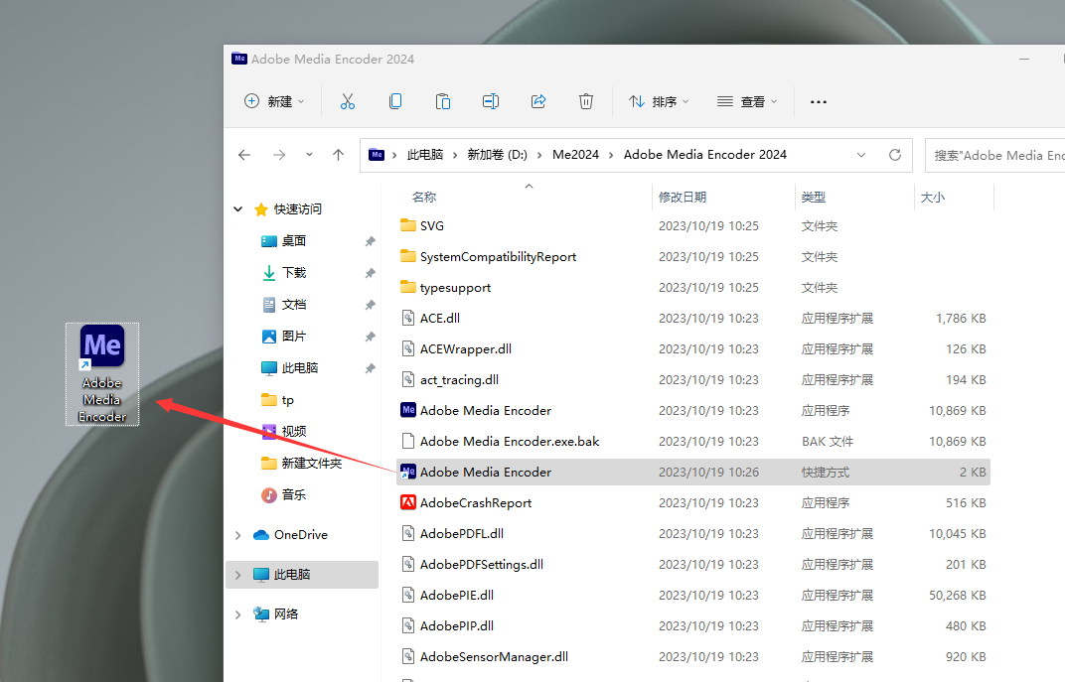
Task: Select the typesupport folder
Action: [455, 288]
